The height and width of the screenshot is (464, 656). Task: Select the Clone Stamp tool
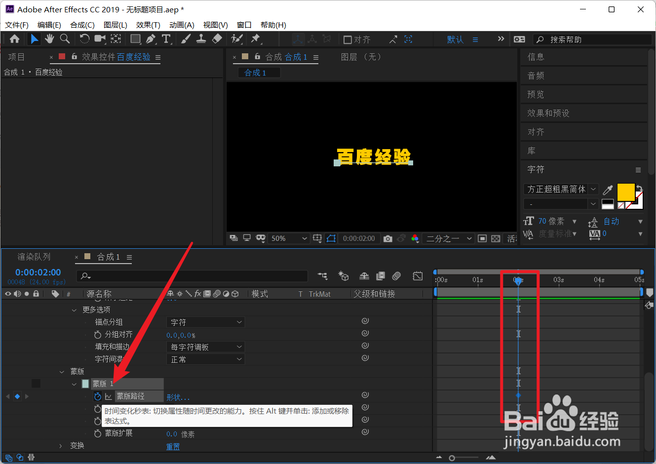[201, 39]
